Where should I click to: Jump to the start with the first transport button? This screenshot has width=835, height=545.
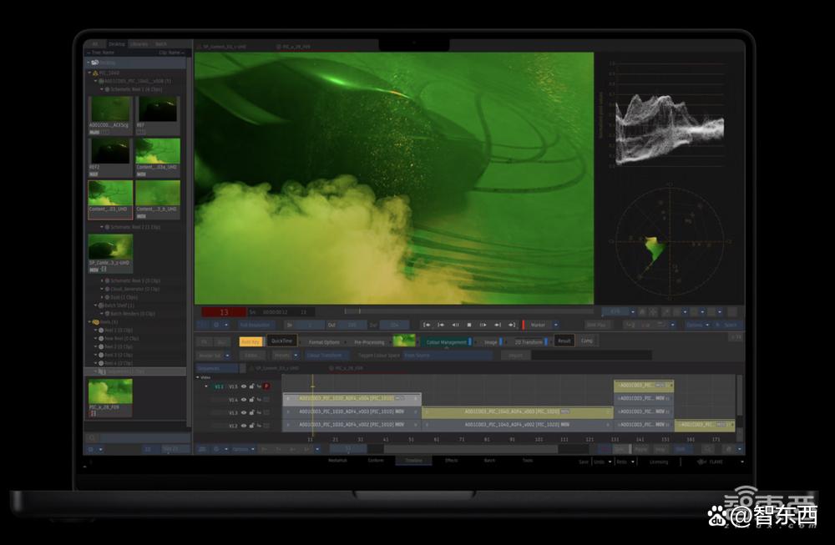427,325
